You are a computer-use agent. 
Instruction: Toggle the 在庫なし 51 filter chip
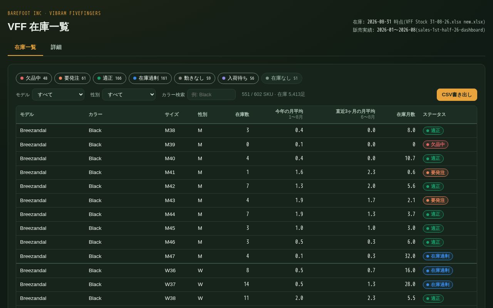pos(282,78)
